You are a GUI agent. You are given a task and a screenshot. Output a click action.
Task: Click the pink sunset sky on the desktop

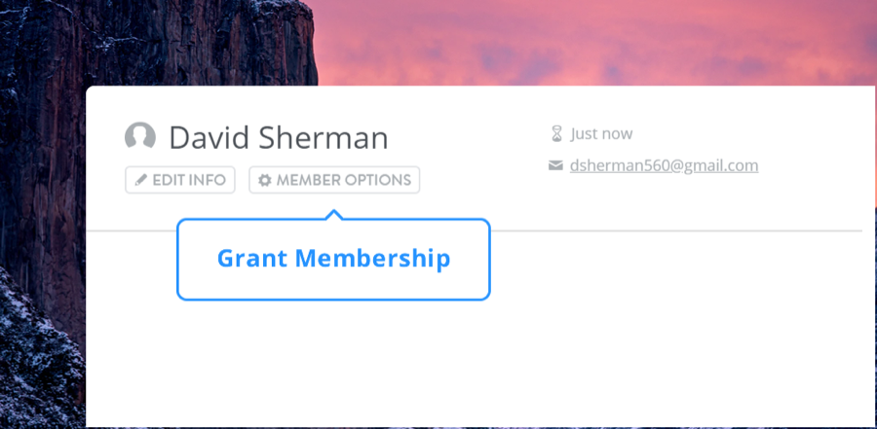click(585, 39)
